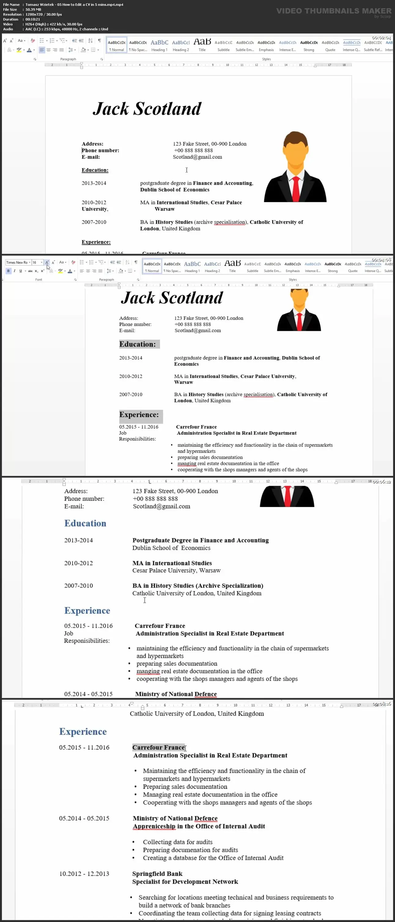Click font color button in first frame

click(x=29, y=50)
